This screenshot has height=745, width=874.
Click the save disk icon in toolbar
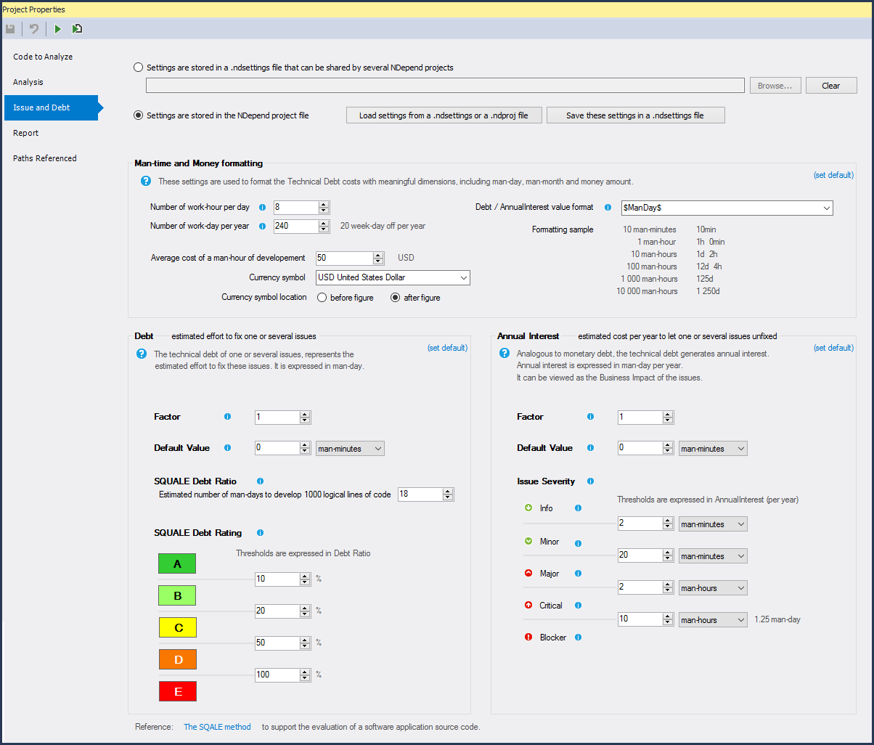coord(10,29)
